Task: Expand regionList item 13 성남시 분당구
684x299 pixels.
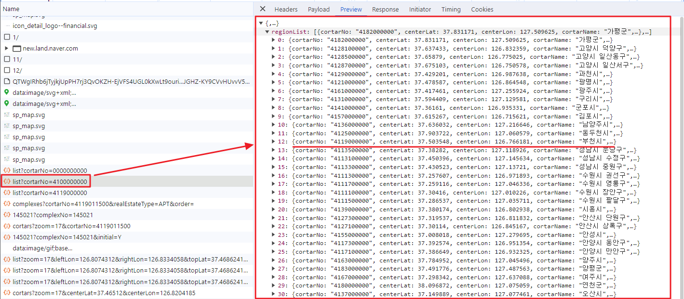Action: [274, 150]
